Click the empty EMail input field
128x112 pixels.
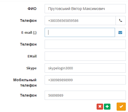coord(85,56)
